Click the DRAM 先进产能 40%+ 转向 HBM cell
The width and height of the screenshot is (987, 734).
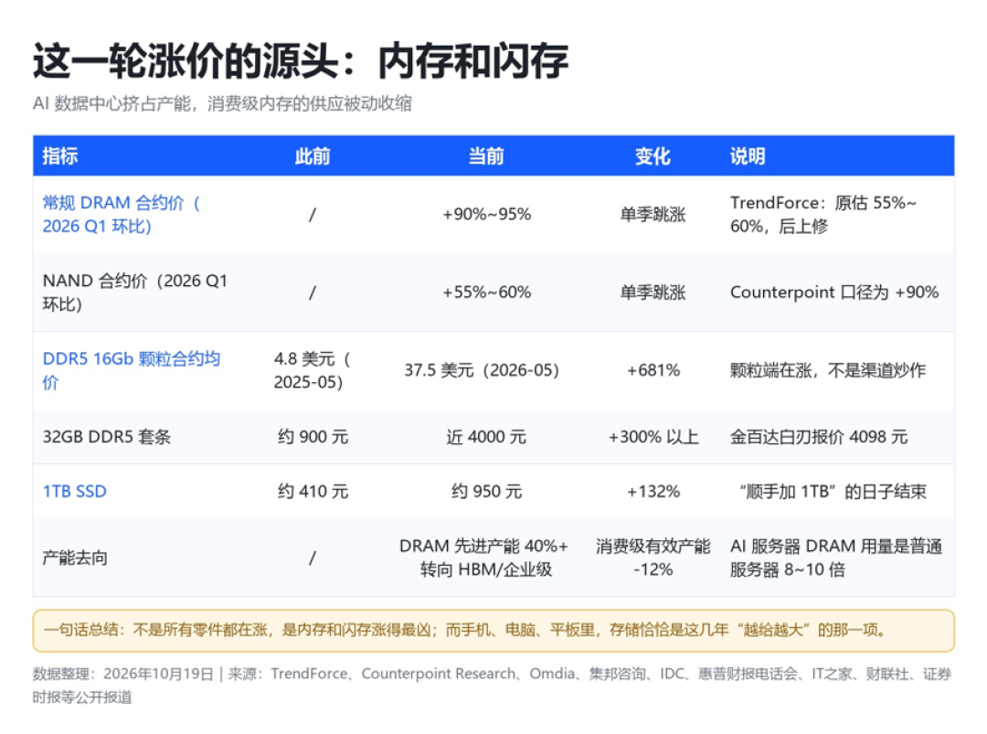[484, 558]
